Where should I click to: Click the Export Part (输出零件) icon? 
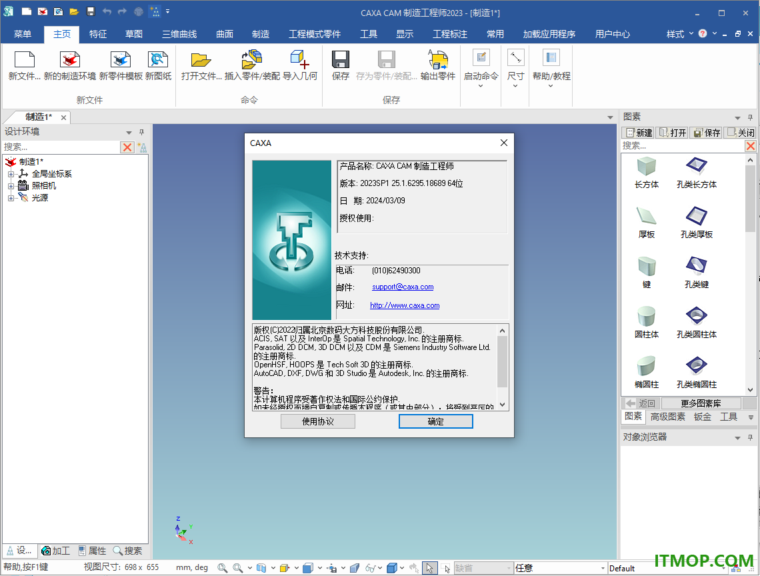tap(438, 59)
